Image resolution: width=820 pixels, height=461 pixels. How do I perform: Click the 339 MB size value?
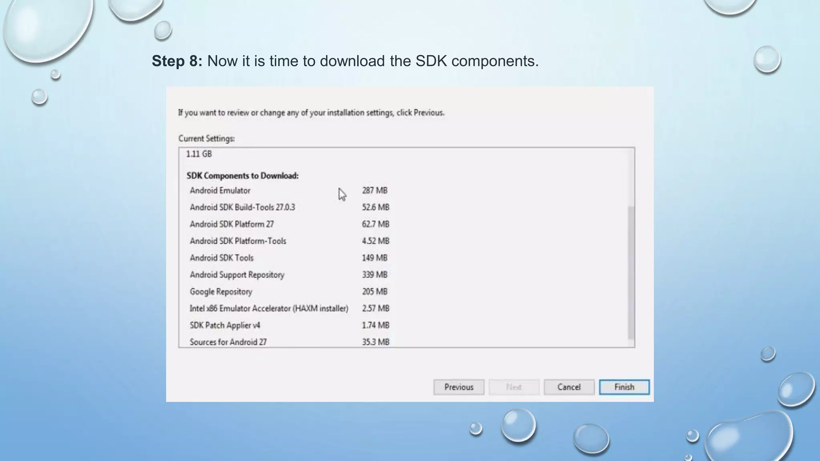(x=375, y=275)
